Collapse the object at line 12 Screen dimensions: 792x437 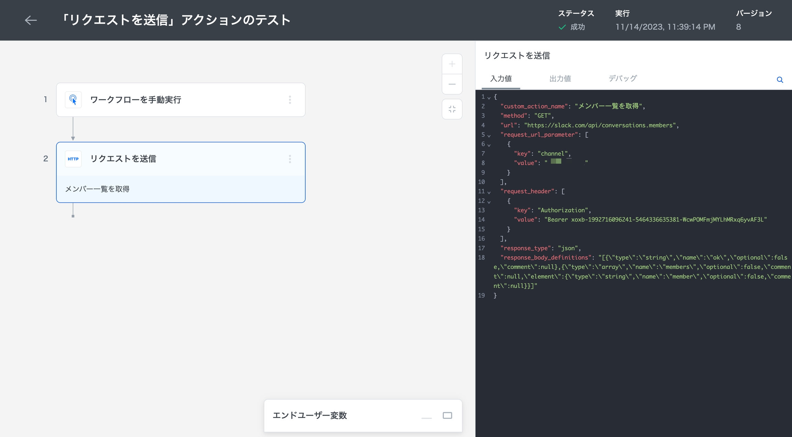pos(489,202)
